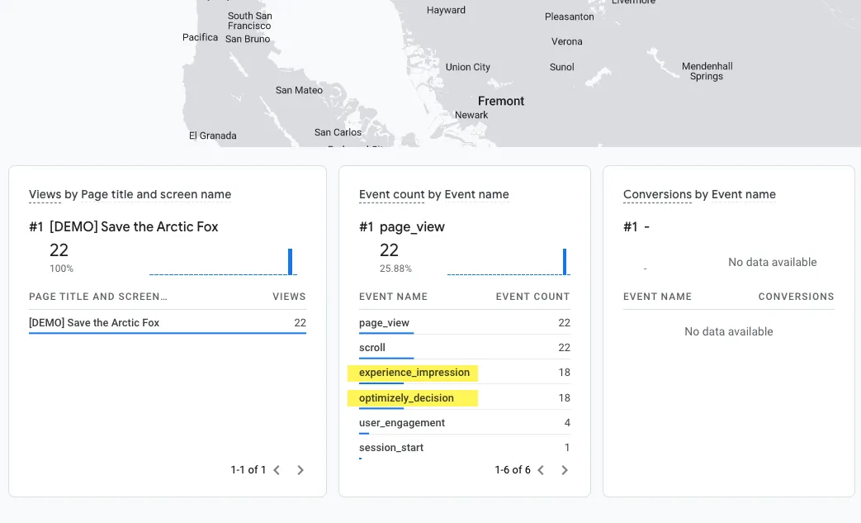Go to next page in Event count card
861x523 pixels.
pyautogui.click(x=565, y=470)
